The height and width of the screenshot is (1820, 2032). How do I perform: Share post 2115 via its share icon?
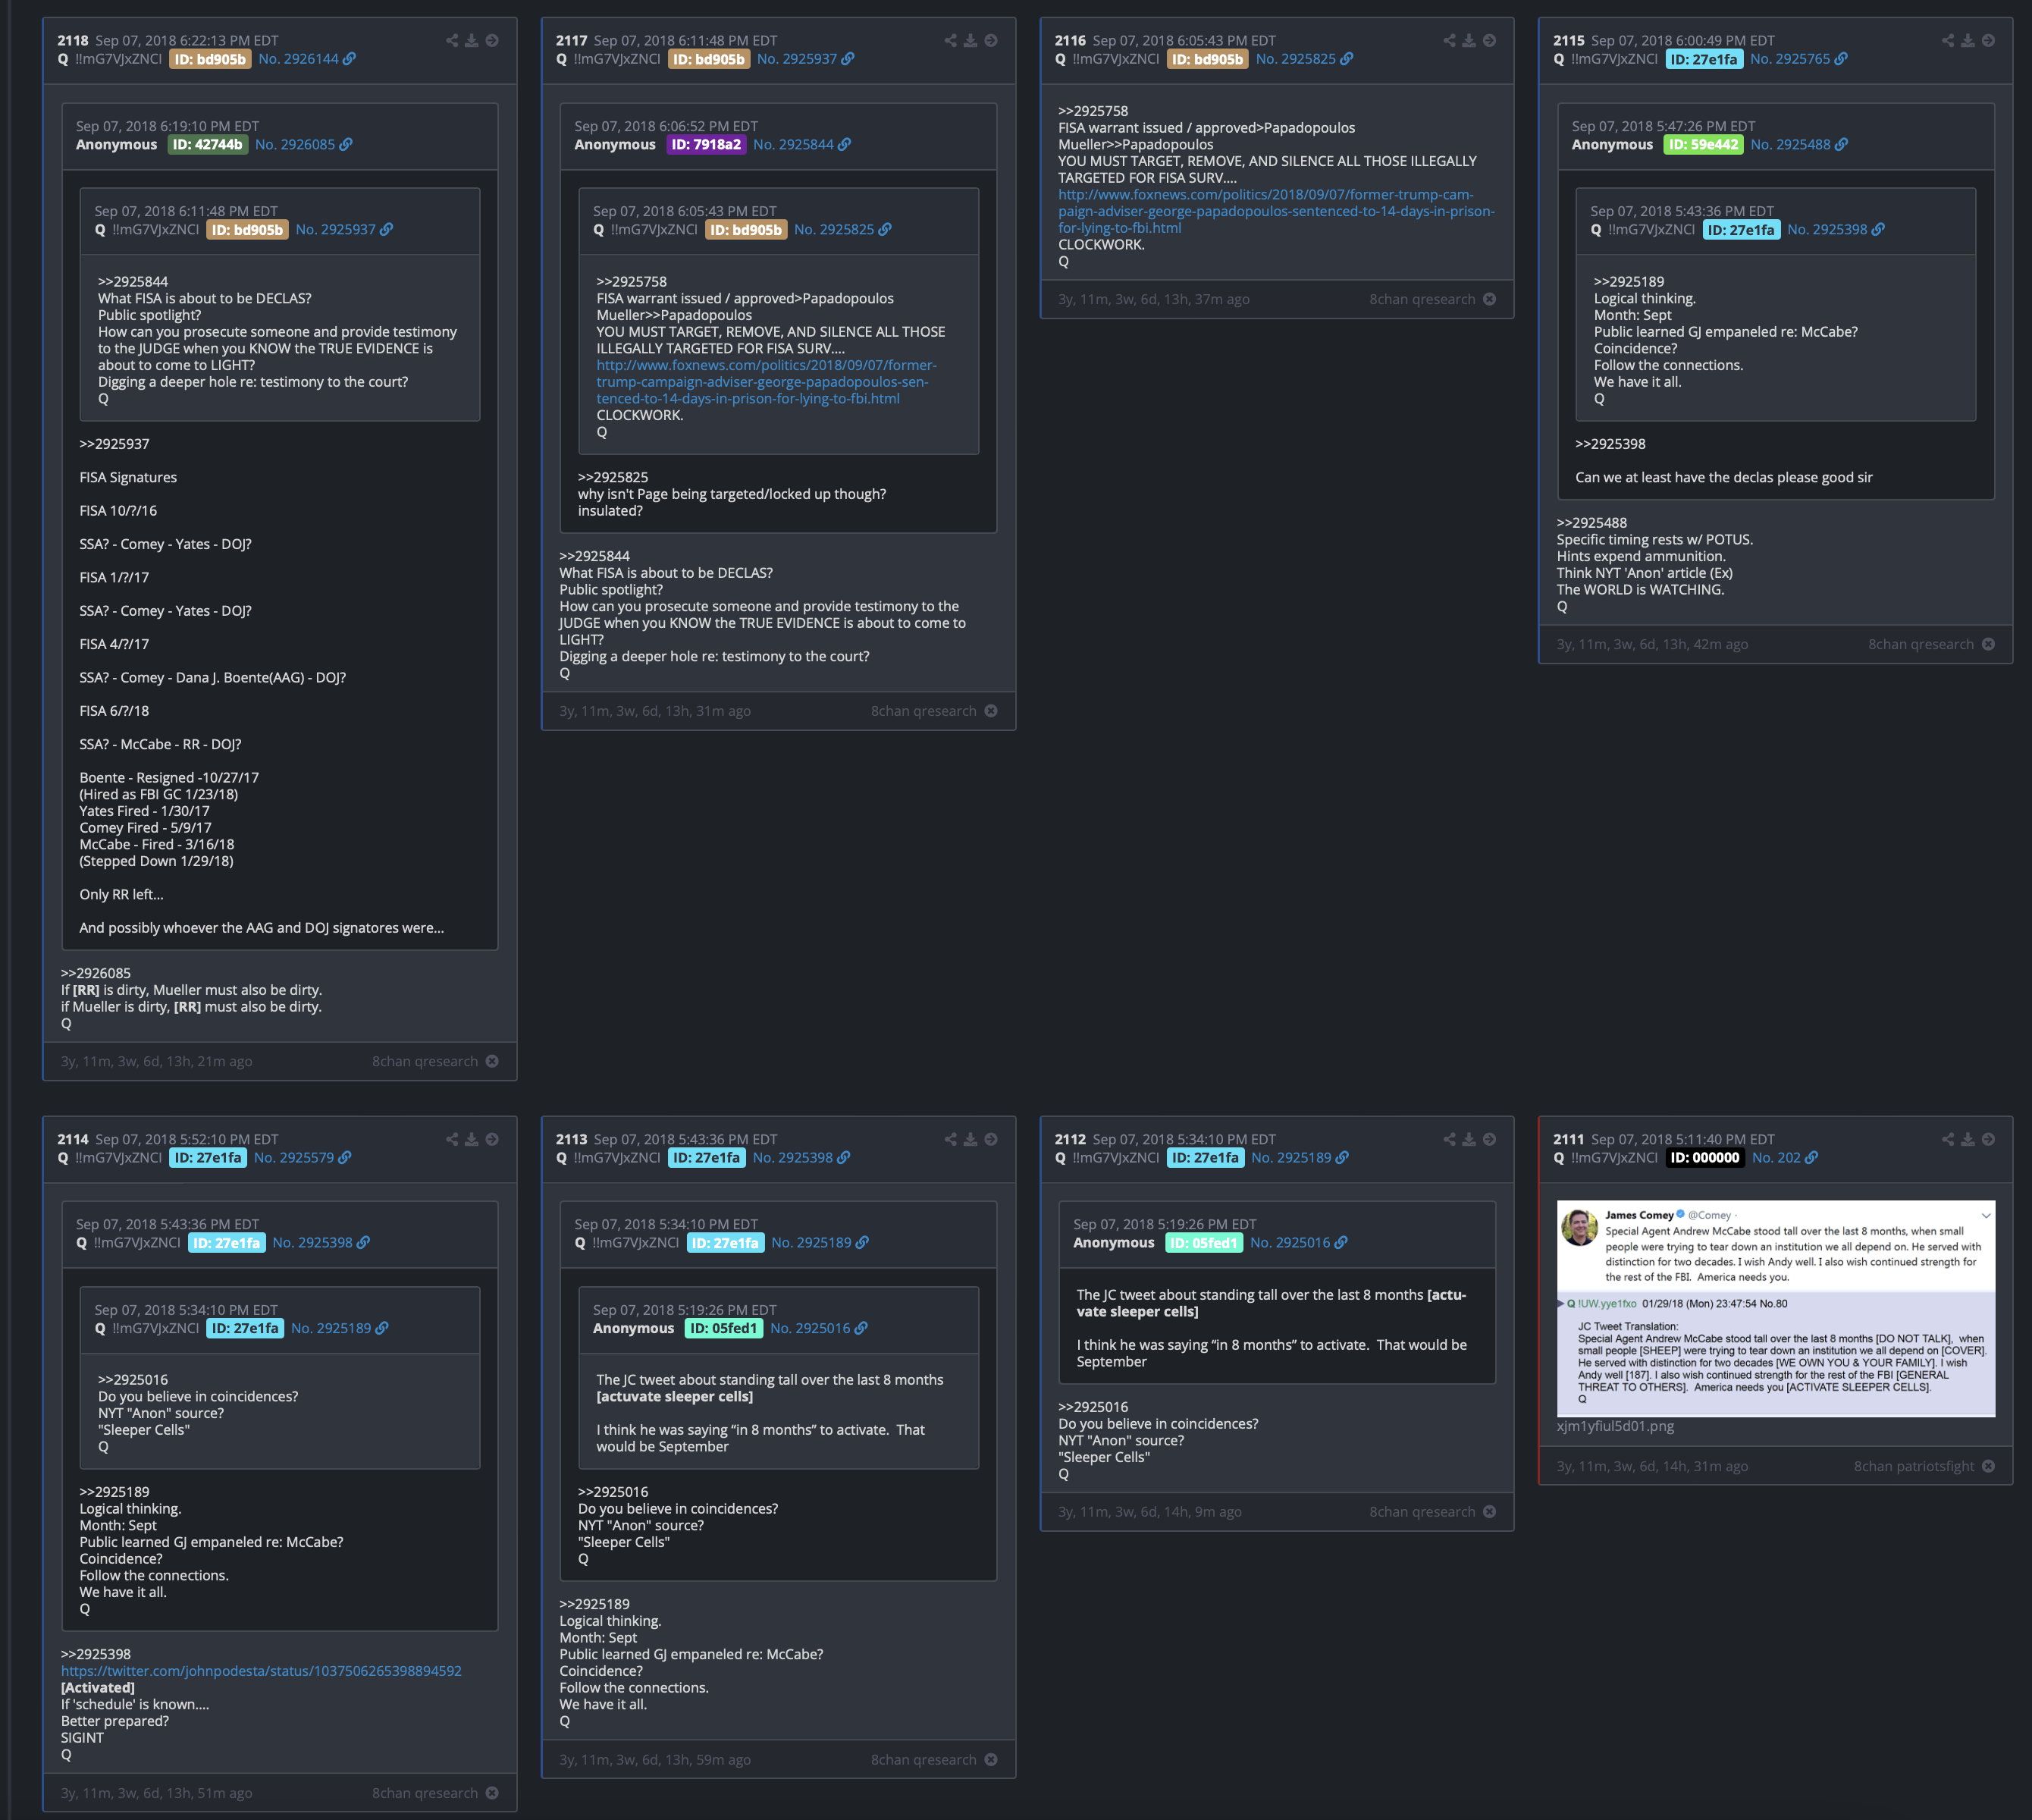(x=1948, y=40)
